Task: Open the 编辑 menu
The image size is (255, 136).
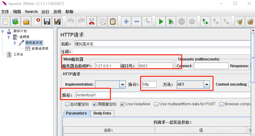Action: point(17,12)
